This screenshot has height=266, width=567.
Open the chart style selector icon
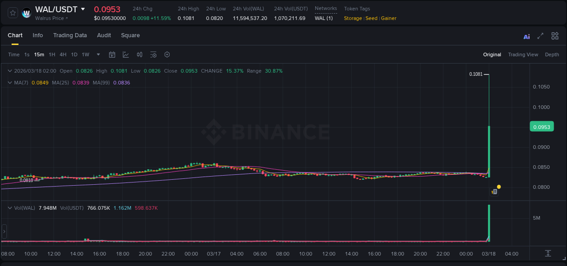pos(126,54)
